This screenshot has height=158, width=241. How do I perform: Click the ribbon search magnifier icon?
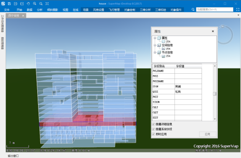coord(193,10)
